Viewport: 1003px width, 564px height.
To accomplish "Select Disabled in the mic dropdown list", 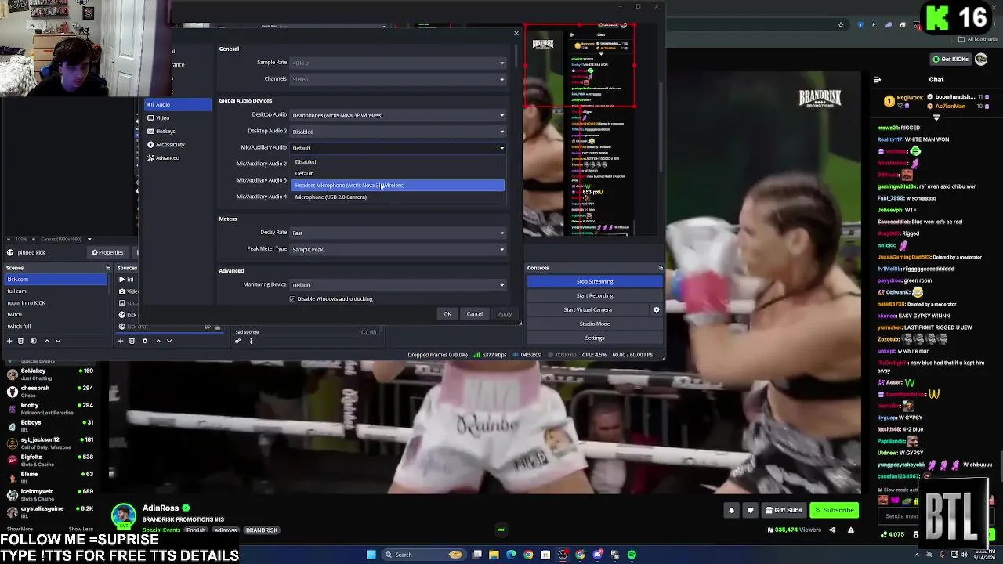I will pos(397,162).
